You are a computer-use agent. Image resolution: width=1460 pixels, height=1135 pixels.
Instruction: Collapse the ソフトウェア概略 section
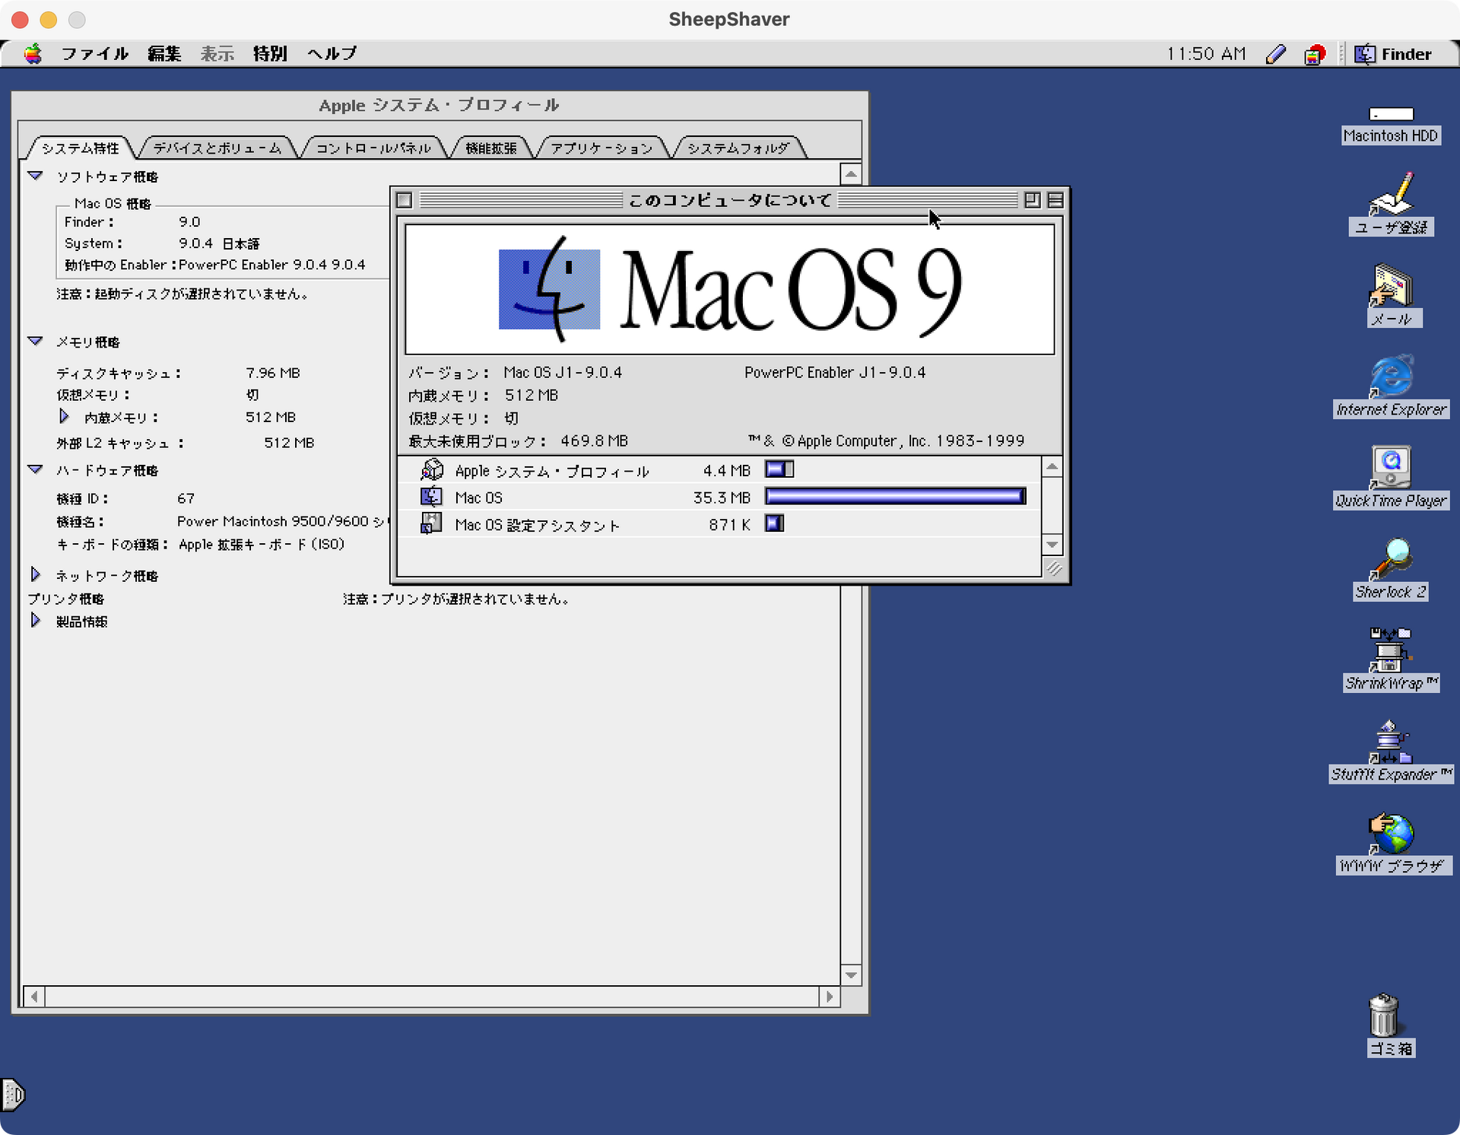click(x=35, y=176)
